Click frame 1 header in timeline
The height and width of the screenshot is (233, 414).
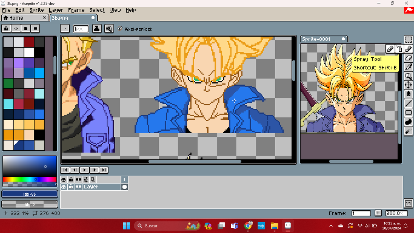pyautogui.click(x=125, y=179)
